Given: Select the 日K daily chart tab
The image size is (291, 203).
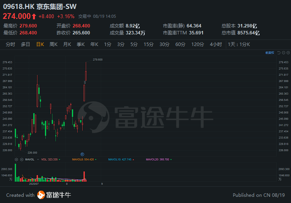Looking at the screenshot, I should (40, 44).
